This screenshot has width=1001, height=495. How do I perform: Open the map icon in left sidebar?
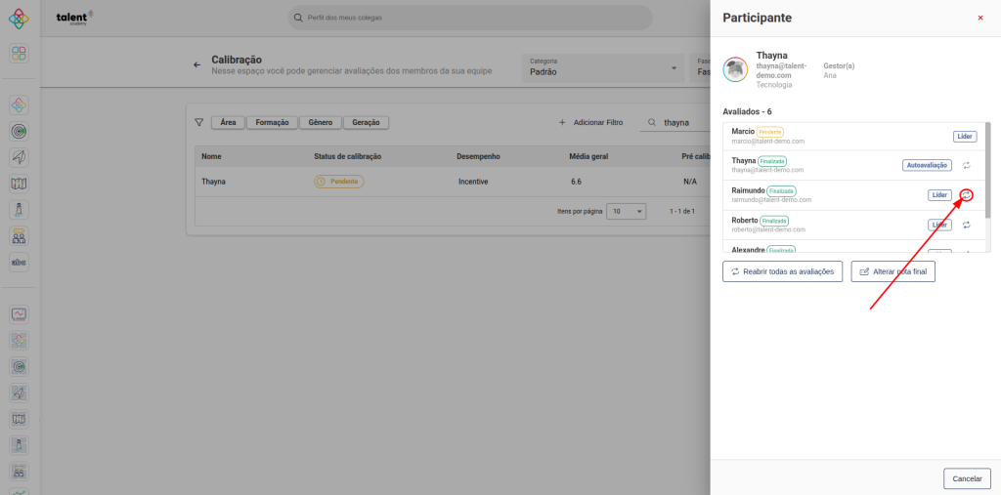pos(20,184)
